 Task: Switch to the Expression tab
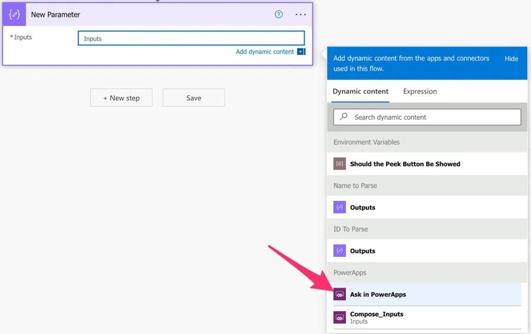click(419, 91)
